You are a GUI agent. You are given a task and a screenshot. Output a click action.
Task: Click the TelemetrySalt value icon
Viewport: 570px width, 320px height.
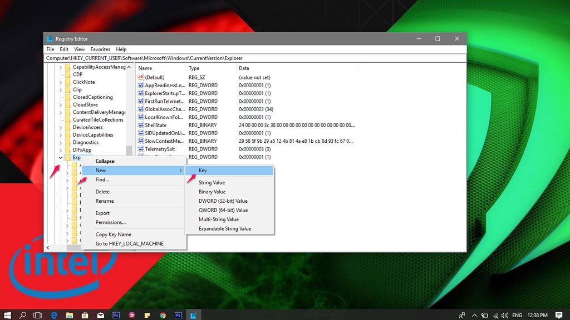point(141,149)
